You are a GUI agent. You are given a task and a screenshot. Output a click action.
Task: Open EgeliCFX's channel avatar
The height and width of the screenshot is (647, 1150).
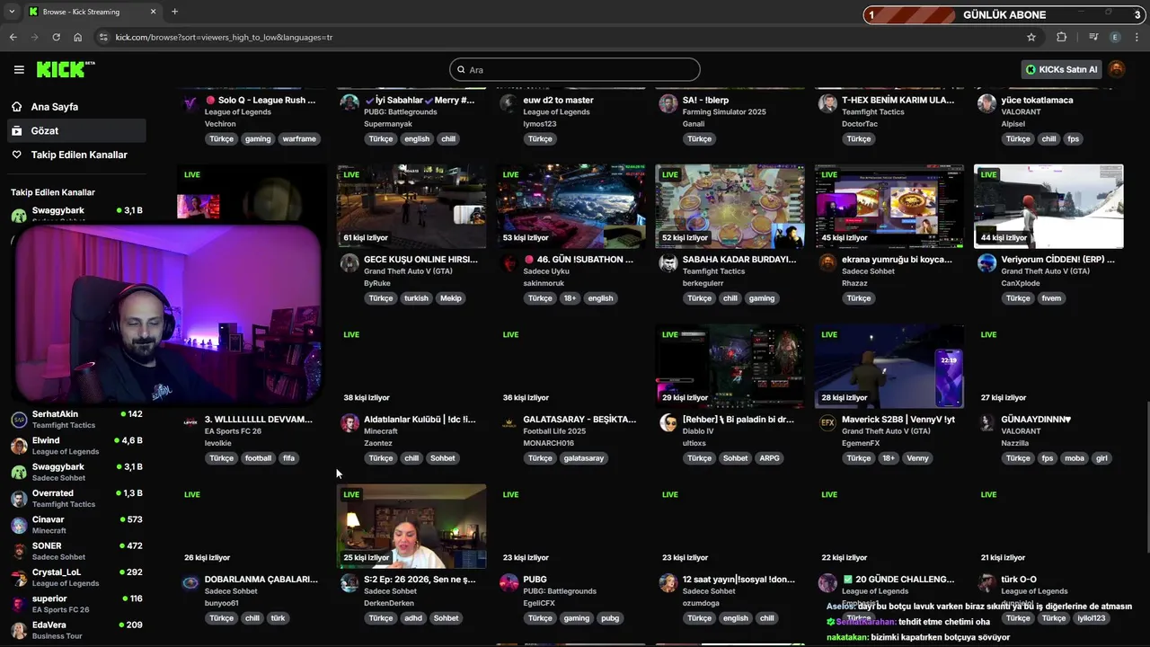(x=509, y=582)
